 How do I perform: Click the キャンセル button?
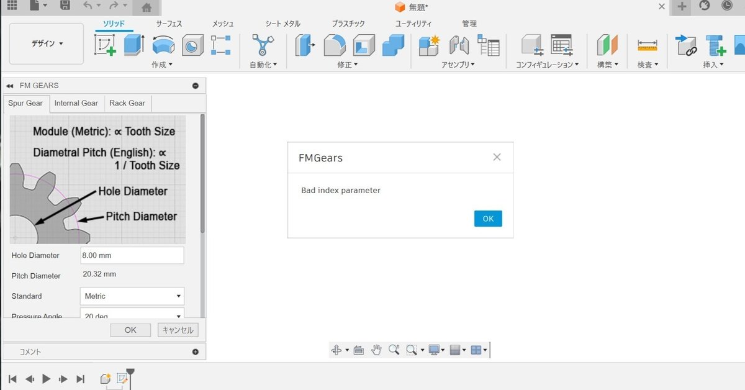coord(178,330)
